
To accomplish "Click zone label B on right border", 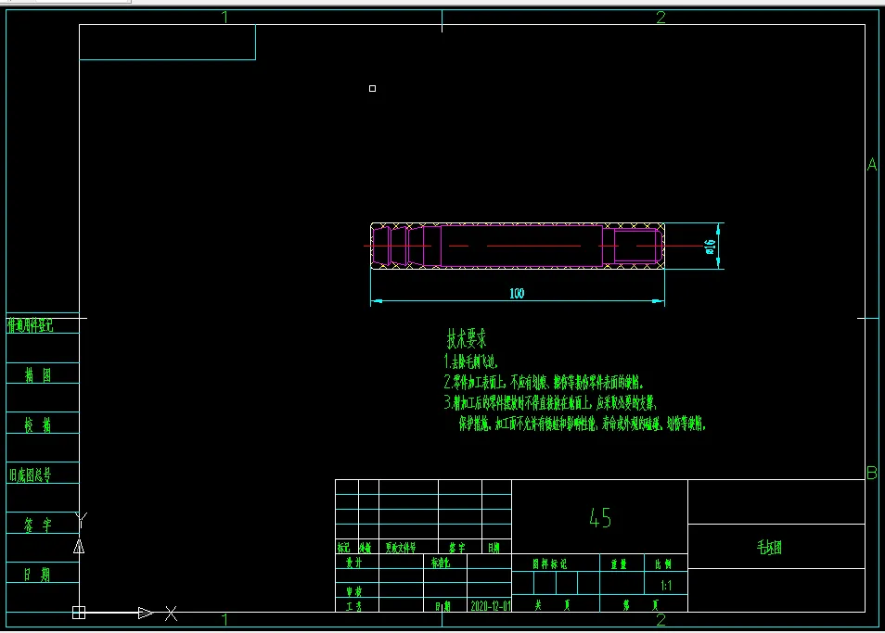I will (872, 473).
